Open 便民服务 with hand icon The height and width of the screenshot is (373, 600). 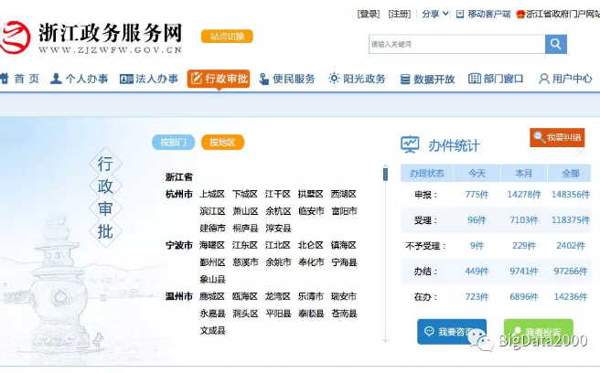point(286,80)
